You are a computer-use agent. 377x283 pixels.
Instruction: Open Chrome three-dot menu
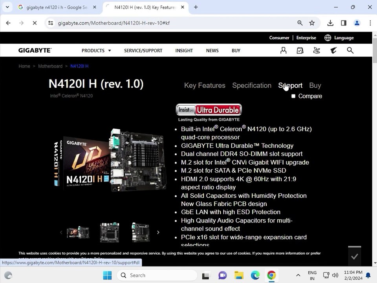[370, 23]
